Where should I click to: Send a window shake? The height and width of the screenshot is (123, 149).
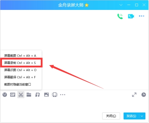55,95
